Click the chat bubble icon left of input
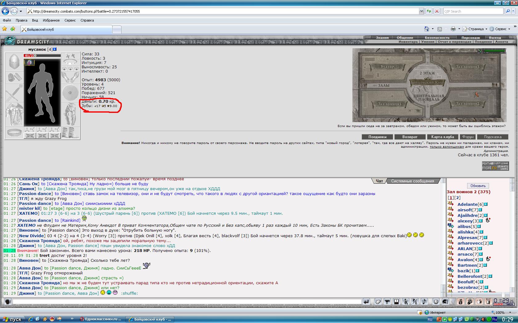The height and width of the screenshot is (323, 518). pyautogui.click(x=8, y=302)
